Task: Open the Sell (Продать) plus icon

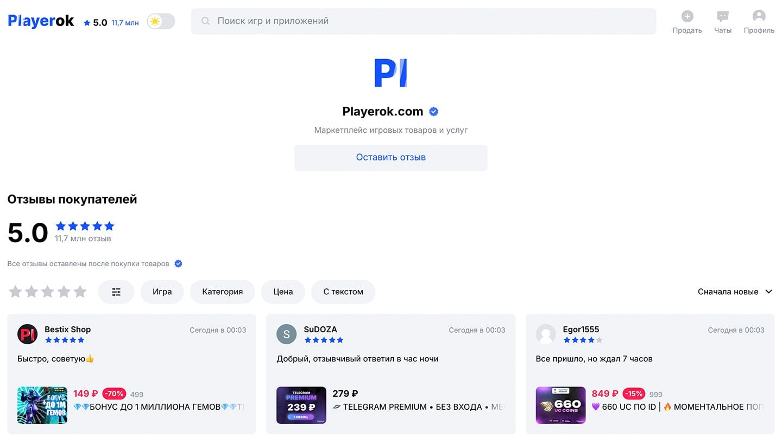Action: [687, 17]
